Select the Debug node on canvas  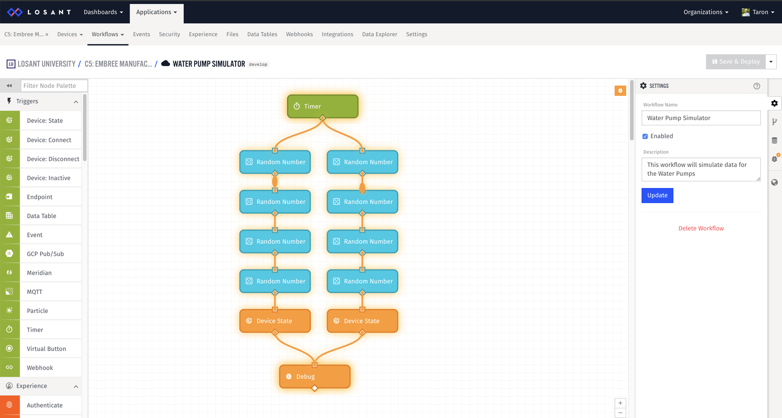315,376
